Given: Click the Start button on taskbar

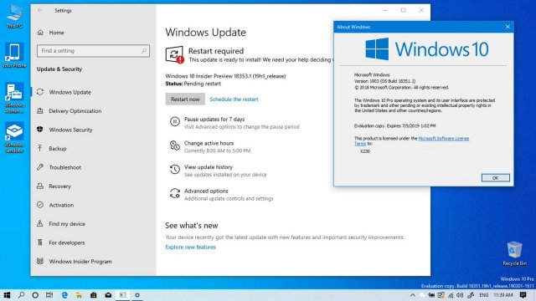Looking at the screenshot, I should 7,295.
